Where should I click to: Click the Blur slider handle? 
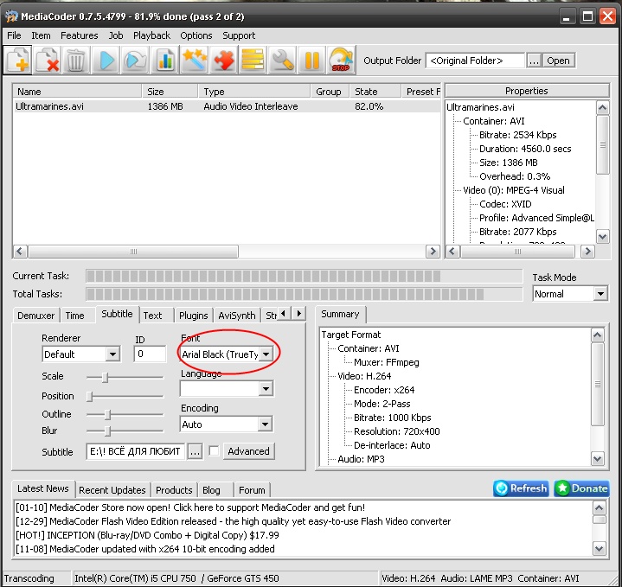pyautogui.click(x=107, y=431)
